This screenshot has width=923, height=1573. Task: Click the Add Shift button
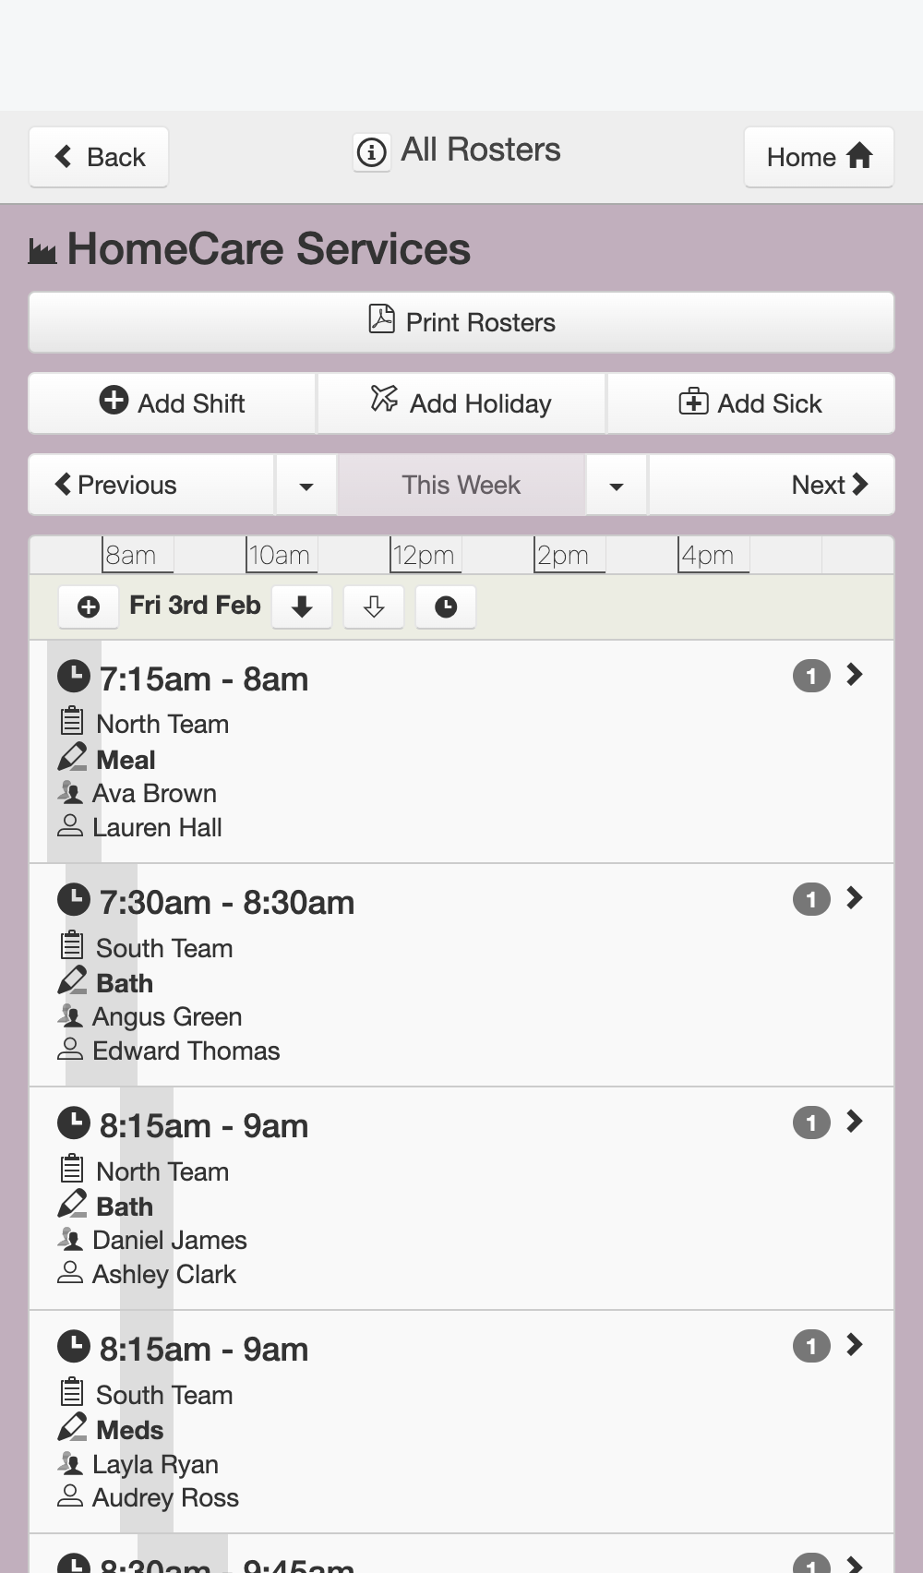(x=173, y=403)
